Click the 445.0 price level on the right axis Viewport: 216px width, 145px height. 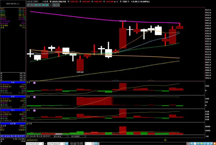(x=208, y=23)
